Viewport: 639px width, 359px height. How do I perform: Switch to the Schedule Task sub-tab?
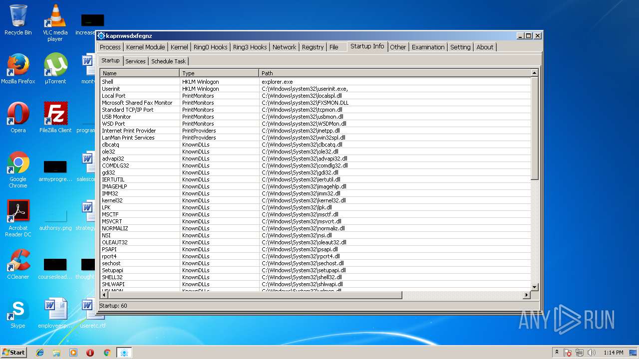(168, 61)
